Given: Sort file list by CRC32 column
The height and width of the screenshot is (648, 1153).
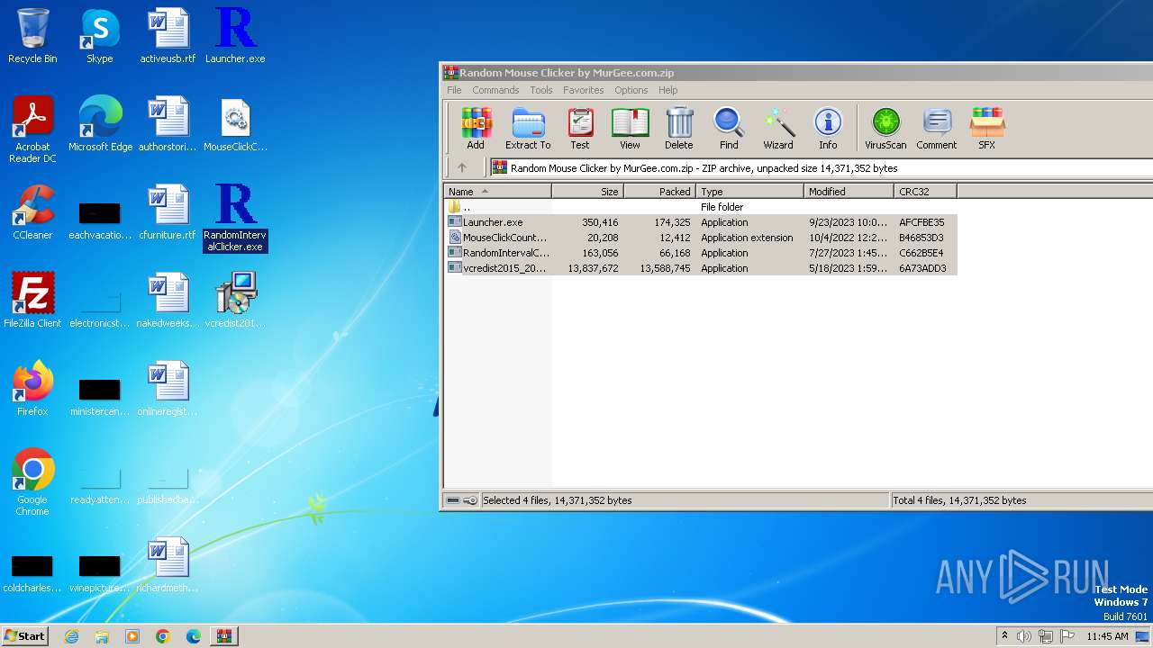Looking at the screenshot, I should pyautogui.click(x=925, y=192).
